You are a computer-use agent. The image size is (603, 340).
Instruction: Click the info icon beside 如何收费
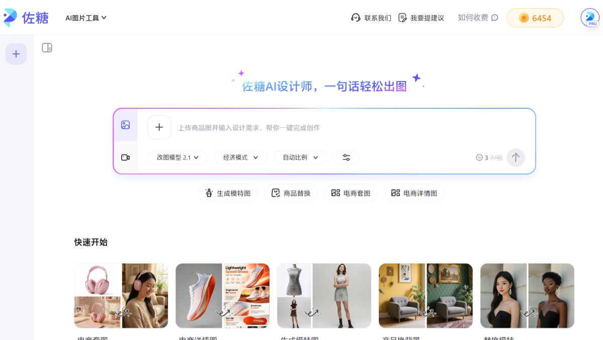click(x=494, y=18)
